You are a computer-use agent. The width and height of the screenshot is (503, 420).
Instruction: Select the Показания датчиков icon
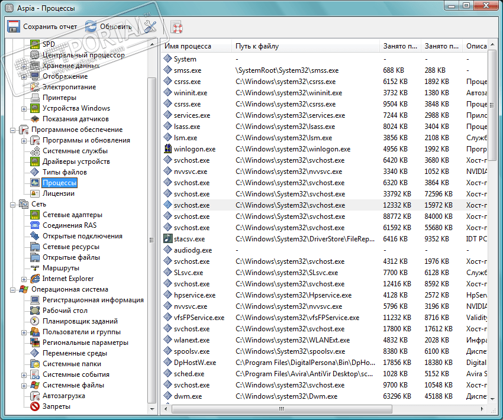point(35,119)
